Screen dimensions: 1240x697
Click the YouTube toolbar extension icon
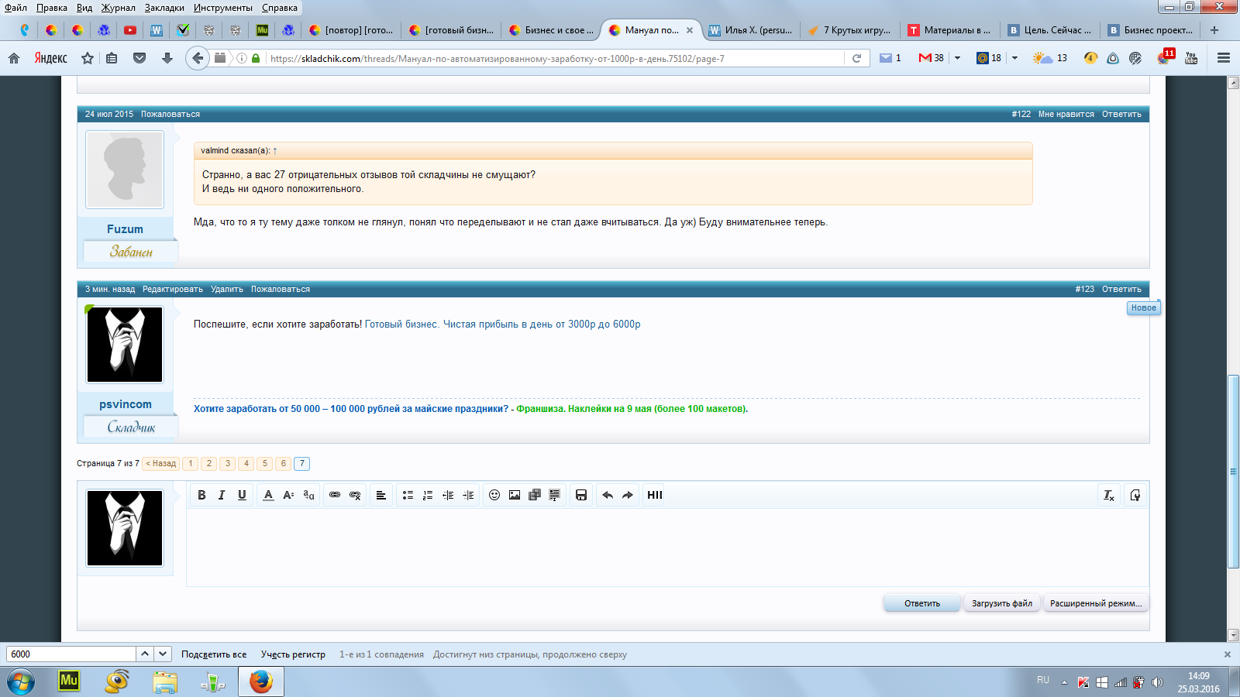[1191, 58]
